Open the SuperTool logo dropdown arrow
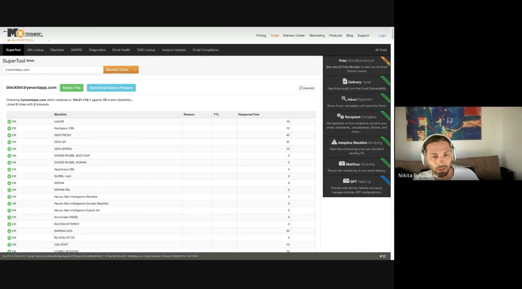 coord(48,40)
